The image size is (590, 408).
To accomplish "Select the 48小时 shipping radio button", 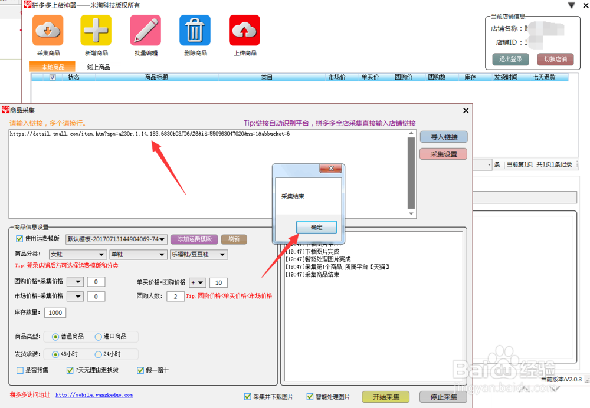I will pos(55,354).
